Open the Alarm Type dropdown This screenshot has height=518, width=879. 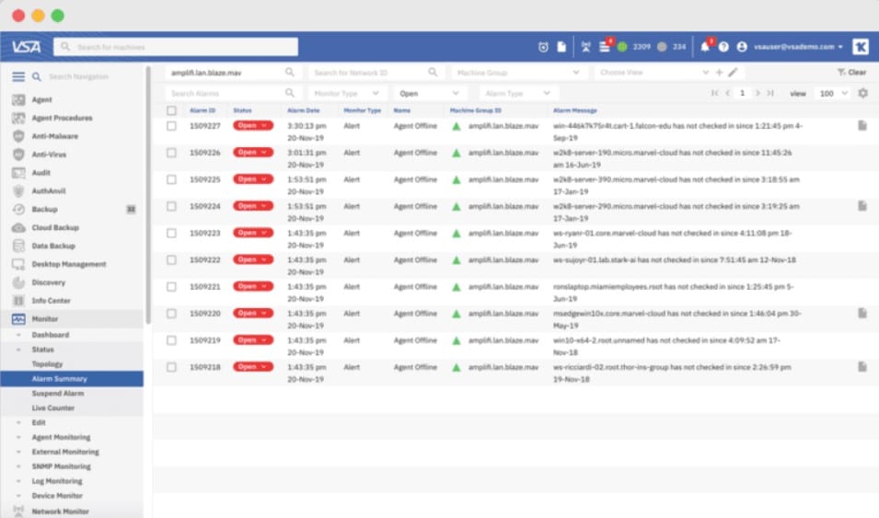517,93
